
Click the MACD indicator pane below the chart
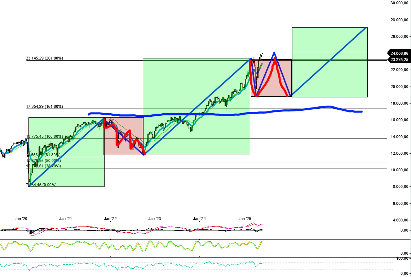click(144, 228)
